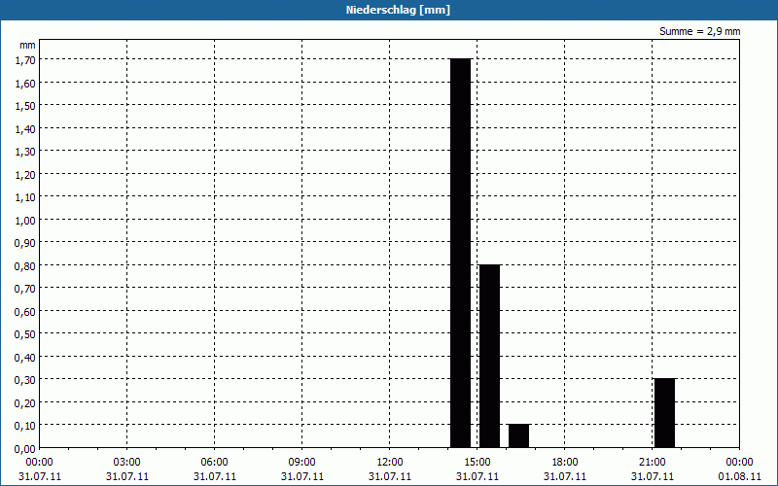Image resolution: width=778 pixels, height=486 pixels.
Task: Click the tallest precipitation bar reaching 1,70
Action: 460,253
